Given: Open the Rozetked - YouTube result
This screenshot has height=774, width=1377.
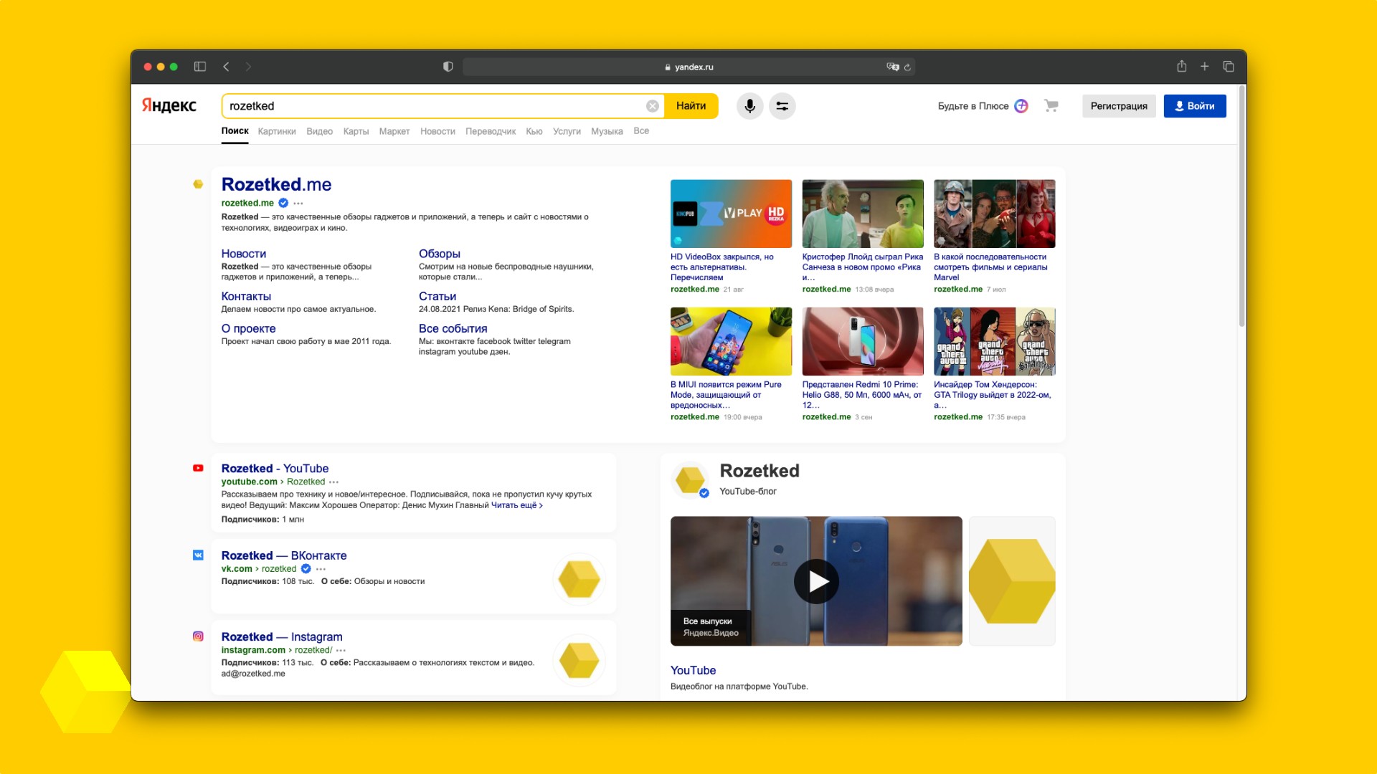Looking at the screenshot, I should click(275, 469).
